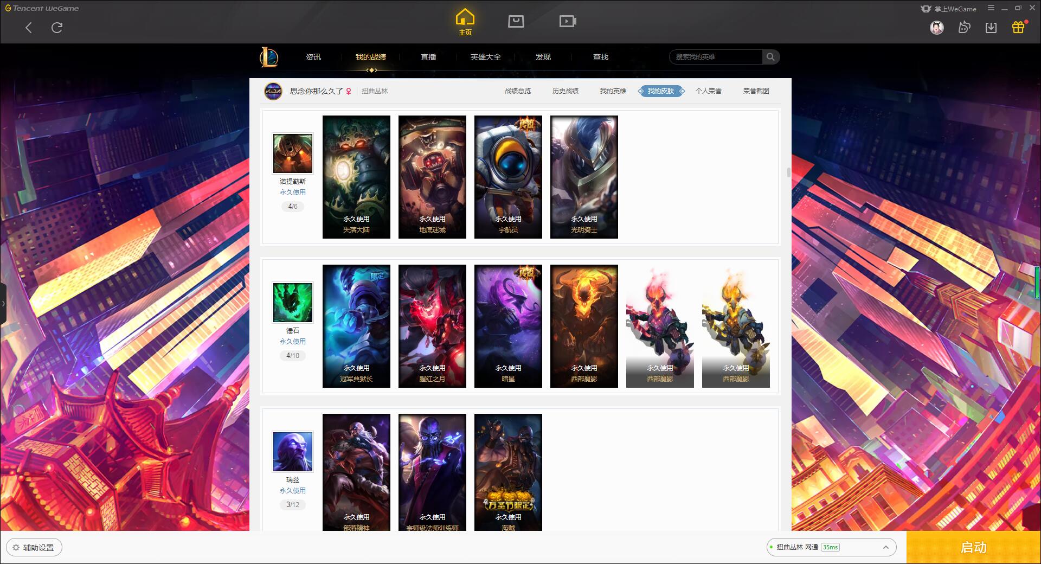The width and height of the screenshot is (1041, 564).
Task: Switch to 战绩总览 sub-tab
Action: click(518, 91)
